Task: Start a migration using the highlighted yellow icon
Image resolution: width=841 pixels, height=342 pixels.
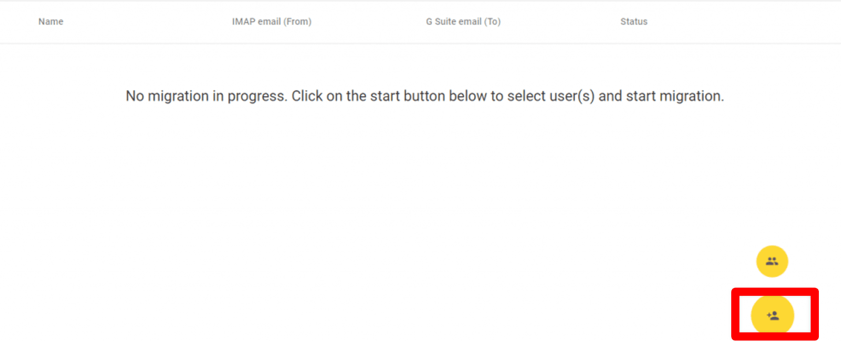Action: pos(772,315)
